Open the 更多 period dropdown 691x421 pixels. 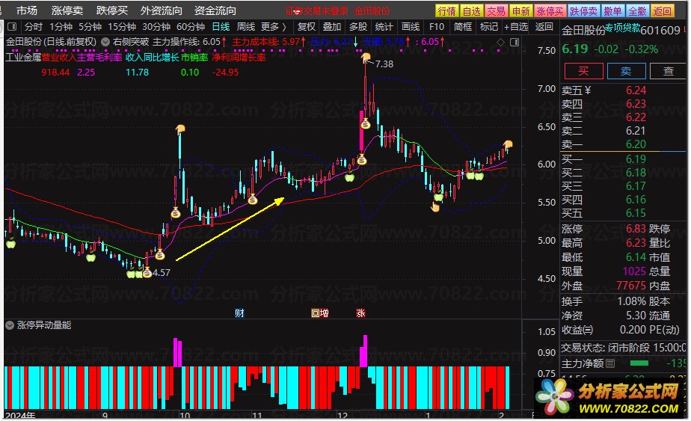point(273,27)
